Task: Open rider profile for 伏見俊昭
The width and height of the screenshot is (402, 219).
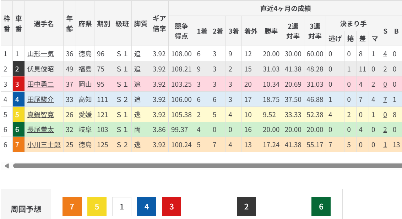Action: [x=40, y=69]
